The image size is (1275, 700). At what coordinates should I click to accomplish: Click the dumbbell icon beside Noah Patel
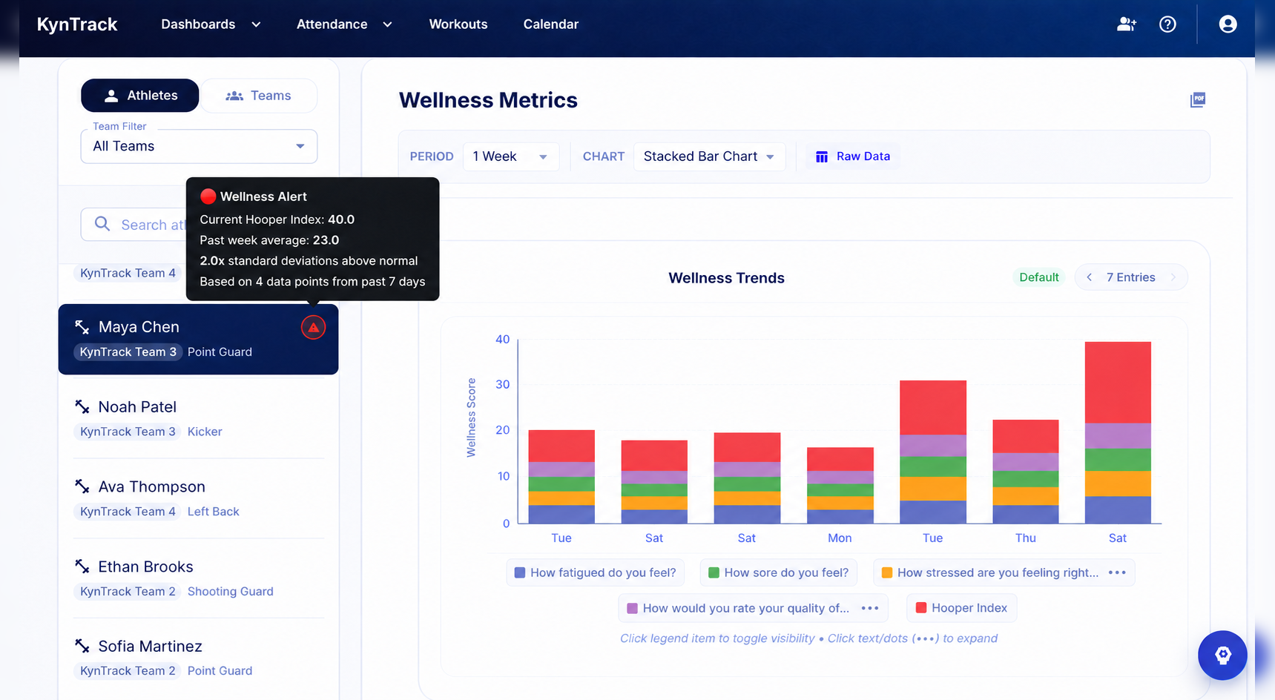82,406
